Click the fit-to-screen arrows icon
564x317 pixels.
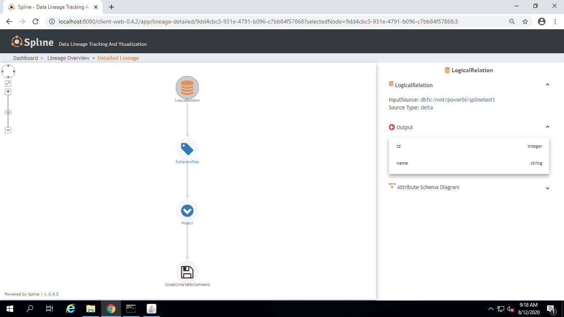(8, 83)
